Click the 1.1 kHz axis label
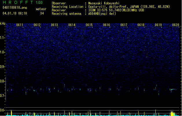Viewport: 182px width, 116px height. coord(3,38)
